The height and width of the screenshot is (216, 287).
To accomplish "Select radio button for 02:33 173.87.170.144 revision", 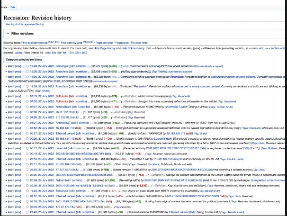I will (27, 207).
